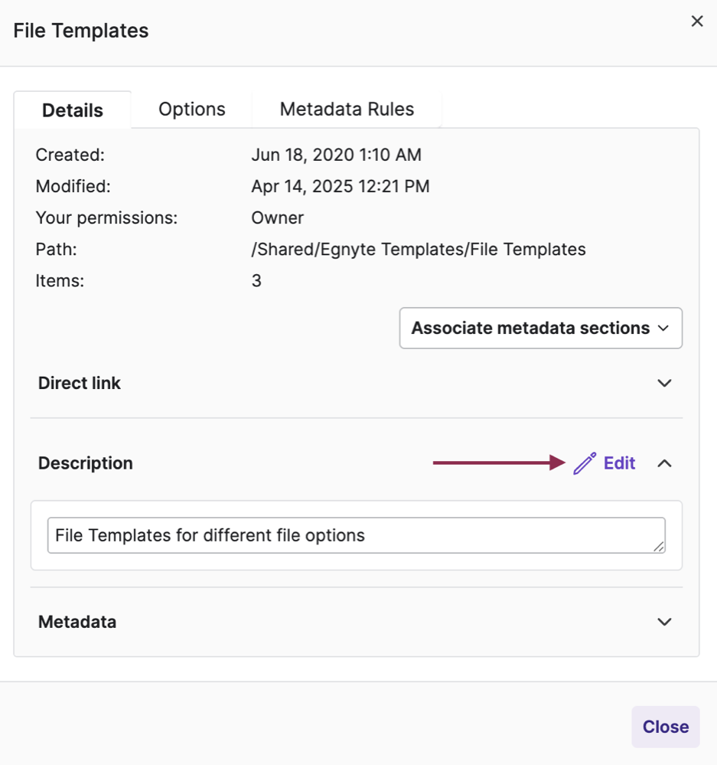Screen dimensions: 717x765
Task: Click into the description text field
Action: coord(357,535)
